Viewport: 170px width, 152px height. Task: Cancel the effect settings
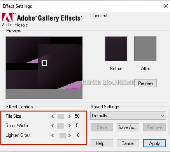(128, 143)
